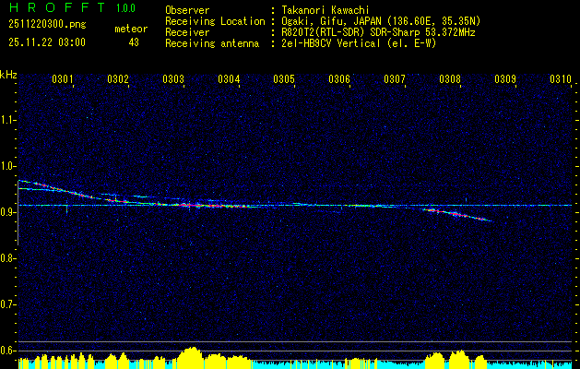Click the date stamp 25.11.22 03:00
Viewport: 580px width, 369px height.
47,42
